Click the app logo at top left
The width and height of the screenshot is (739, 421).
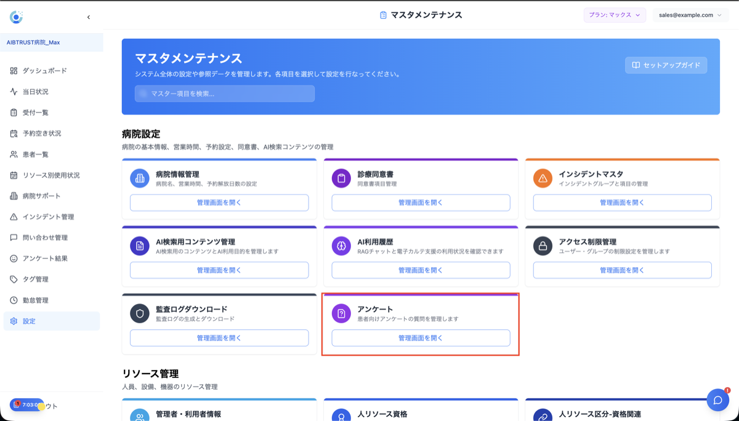click(x=17, y=17)
